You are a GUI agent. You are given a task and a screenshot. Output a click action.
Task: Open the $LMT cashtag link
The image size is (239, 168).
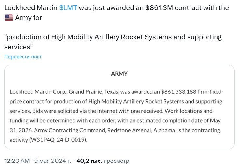point(68,8)
